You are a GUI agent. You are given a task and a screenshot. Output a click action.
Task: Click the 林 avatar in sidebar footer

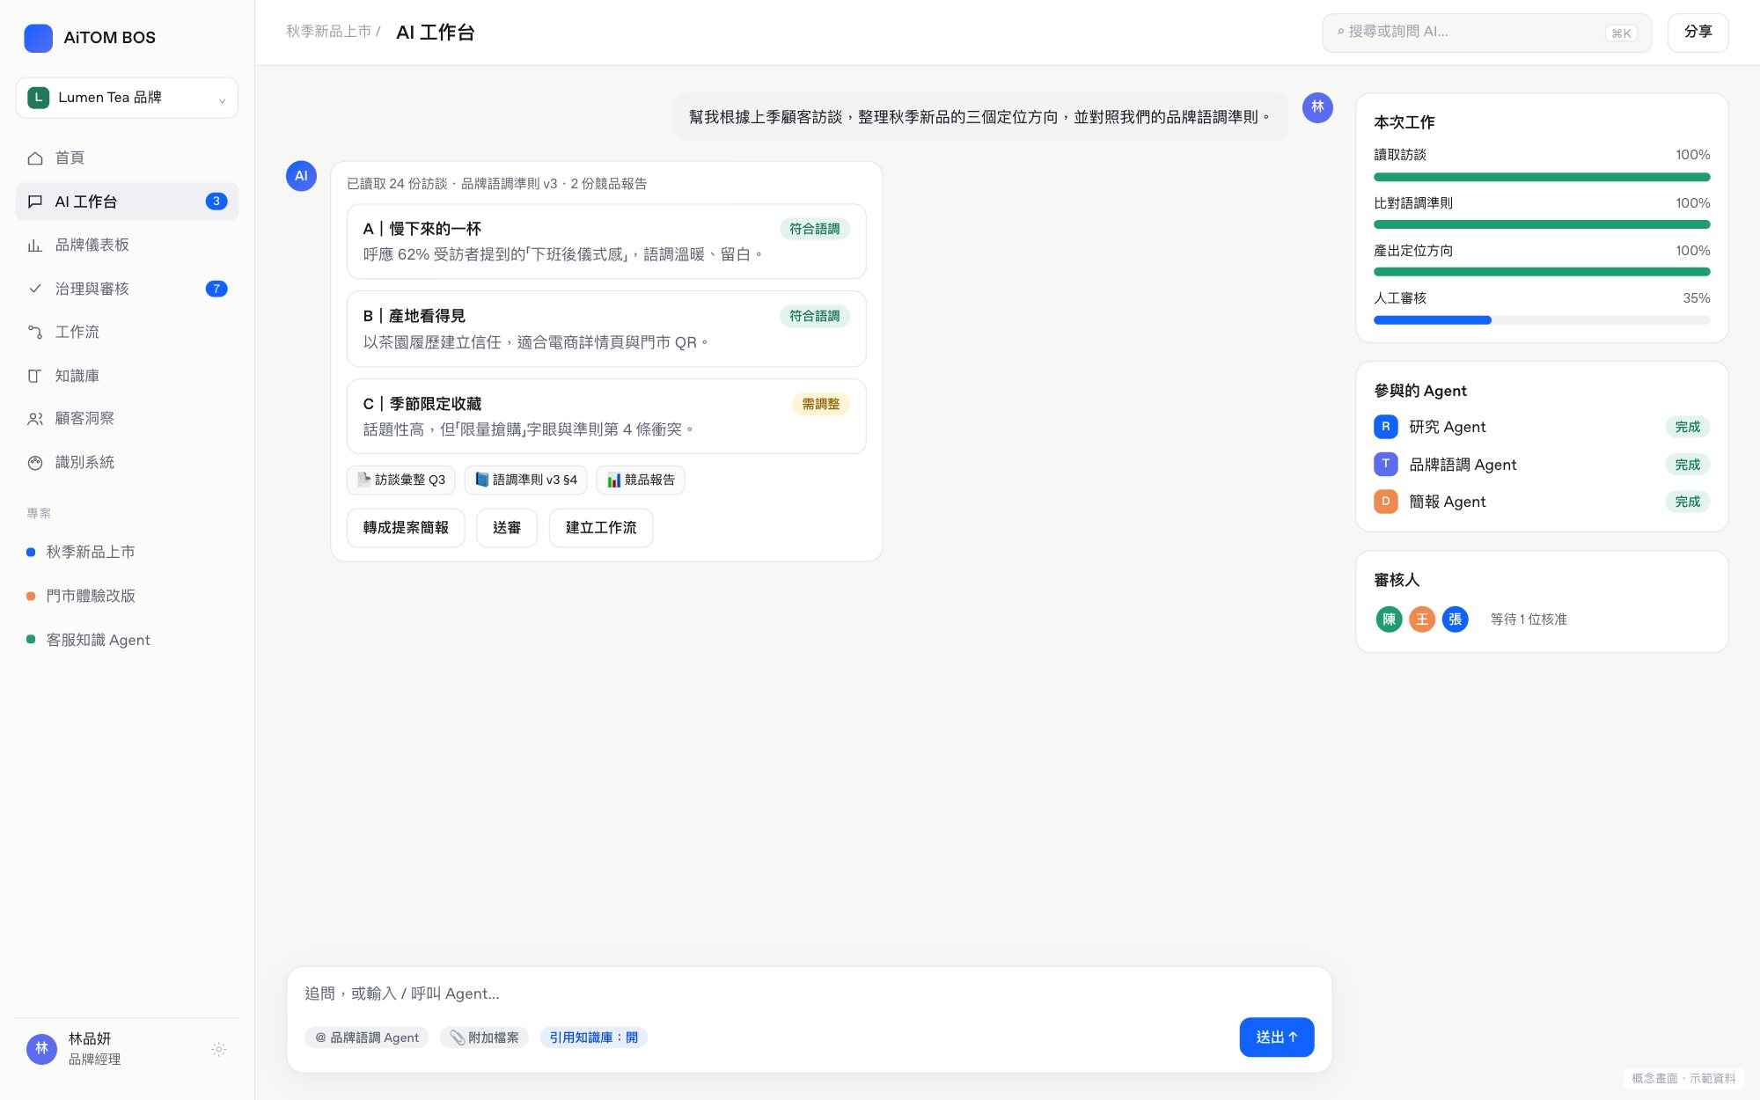coord(41,1049)
